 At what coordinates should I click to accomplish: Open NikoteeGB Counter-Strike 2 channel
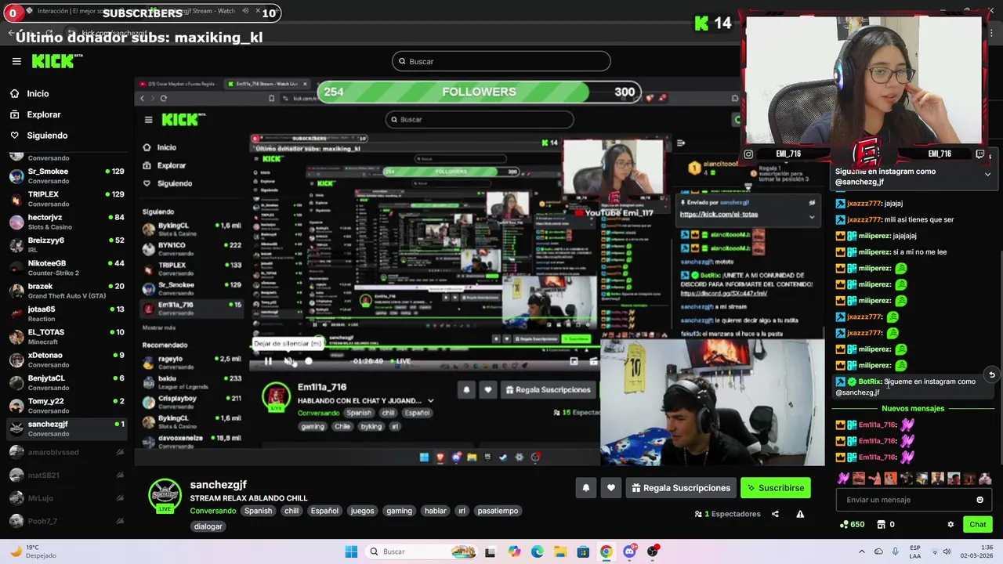point(67,267)
